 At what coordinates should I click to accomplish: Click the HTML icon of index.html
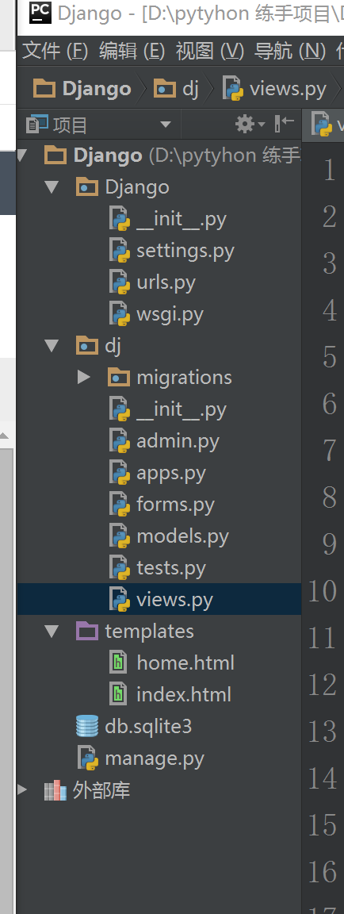tap(119, 694)
